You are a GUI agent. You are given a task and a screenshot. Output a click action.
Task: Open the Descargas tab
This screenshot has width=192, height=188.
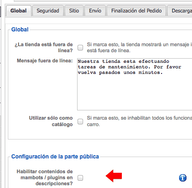coord(180,11)
